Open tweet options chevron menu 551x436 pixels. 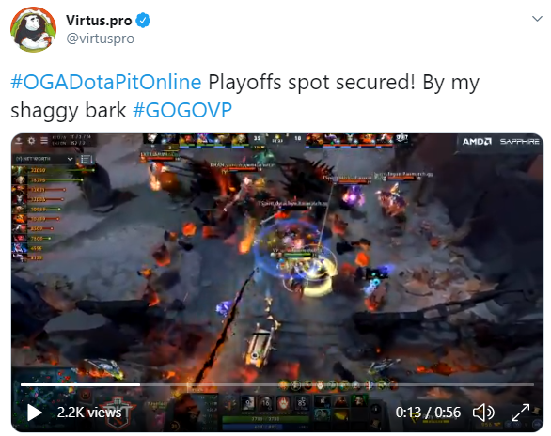[537, 19]
